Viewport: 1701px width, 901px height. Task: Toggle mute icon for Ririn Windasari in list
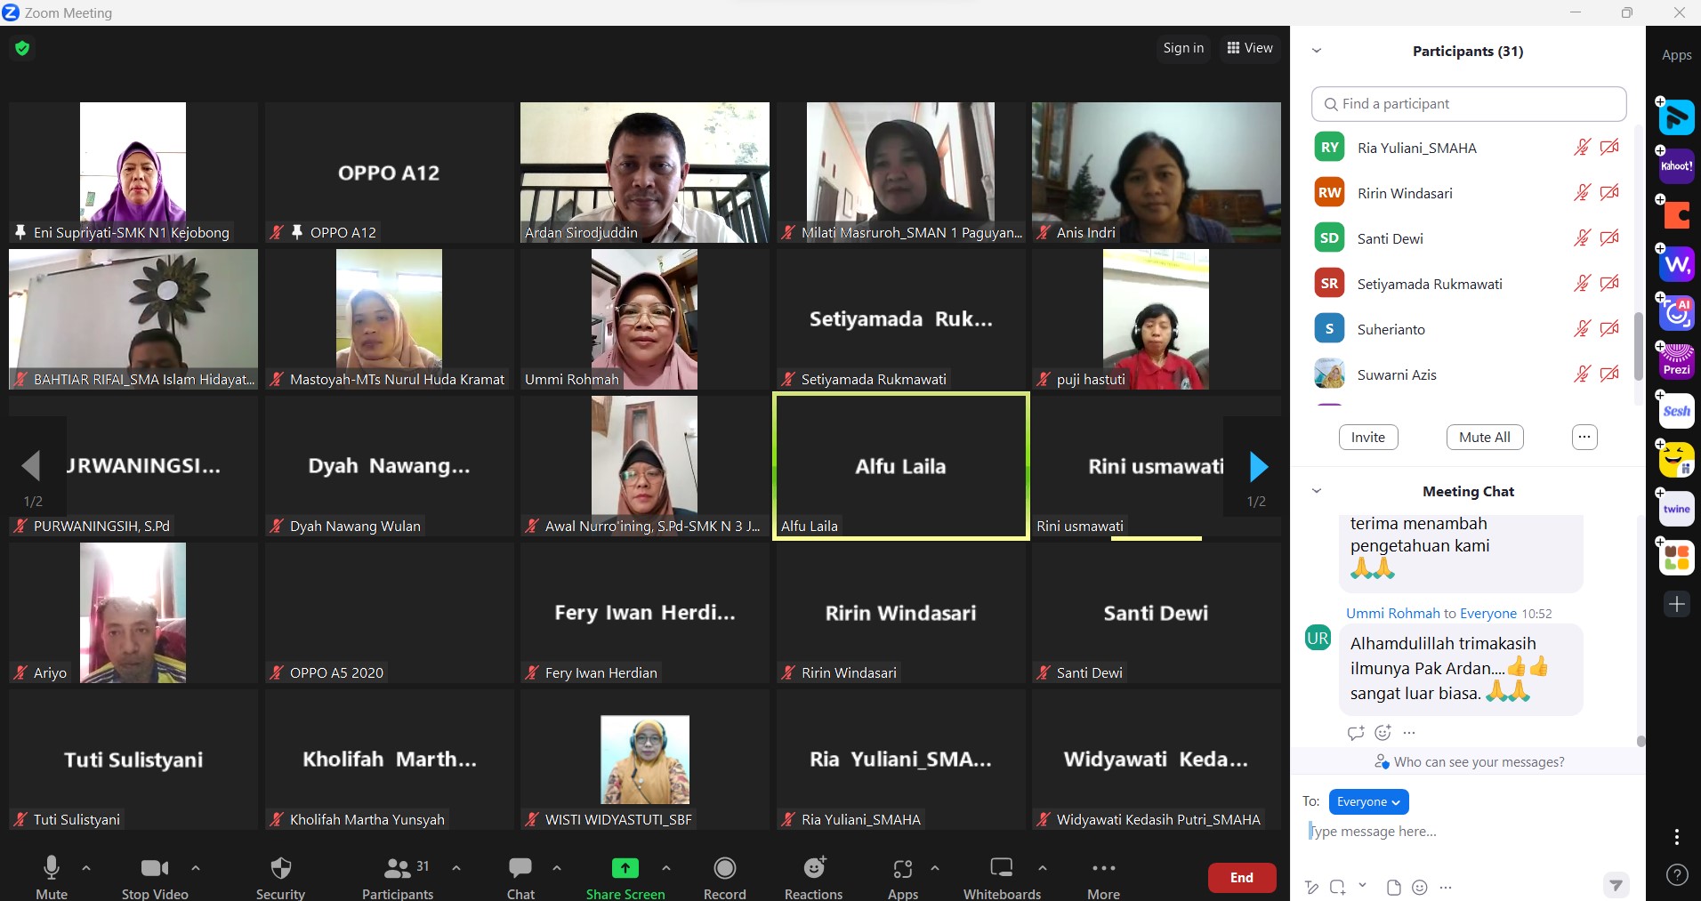point(1582,193)
